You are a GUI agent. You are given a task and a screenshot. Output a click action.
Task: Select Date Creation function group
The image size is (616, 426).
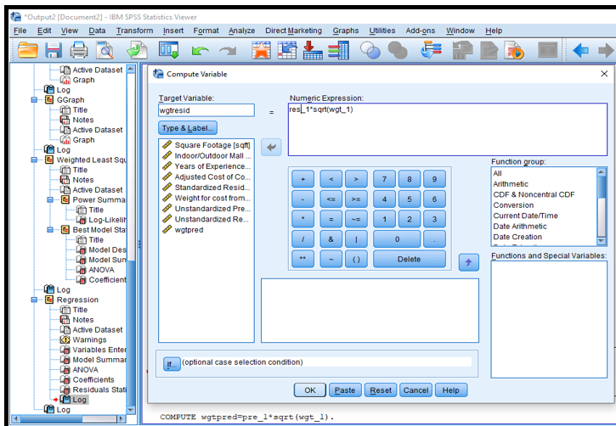click(x=517, y=237)
